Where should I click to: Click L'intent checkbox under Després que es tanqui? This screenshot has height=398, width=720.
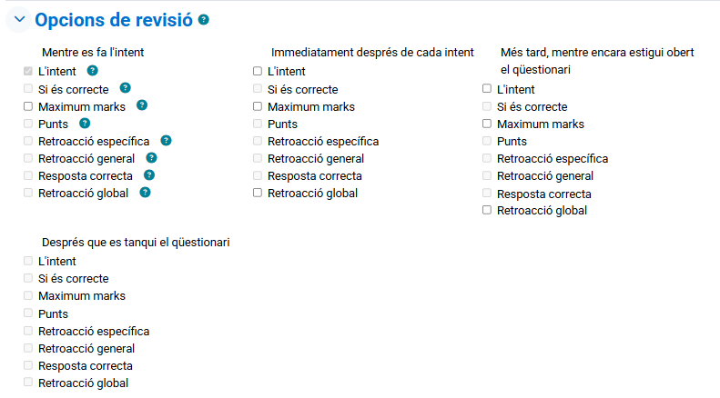[x=28, y=262]
